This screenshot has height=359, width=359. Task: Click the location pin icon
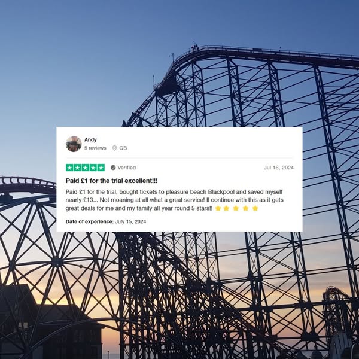point(115,148)
